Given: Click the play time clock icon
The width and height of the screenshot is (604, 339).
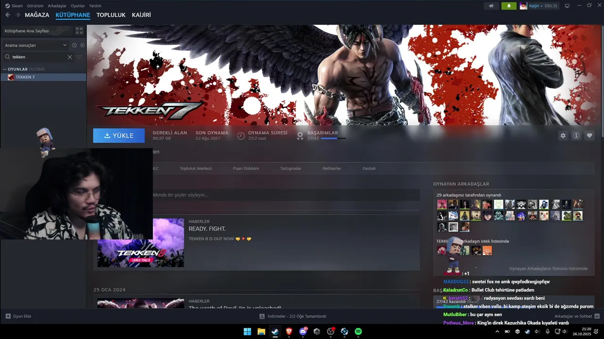Looking at the screenshot, I should (x=241, y=136).
